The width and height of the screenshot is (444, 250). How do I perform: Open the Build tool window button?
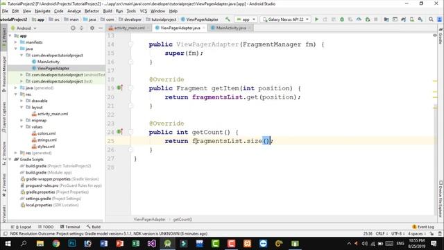tap(94, 227)
